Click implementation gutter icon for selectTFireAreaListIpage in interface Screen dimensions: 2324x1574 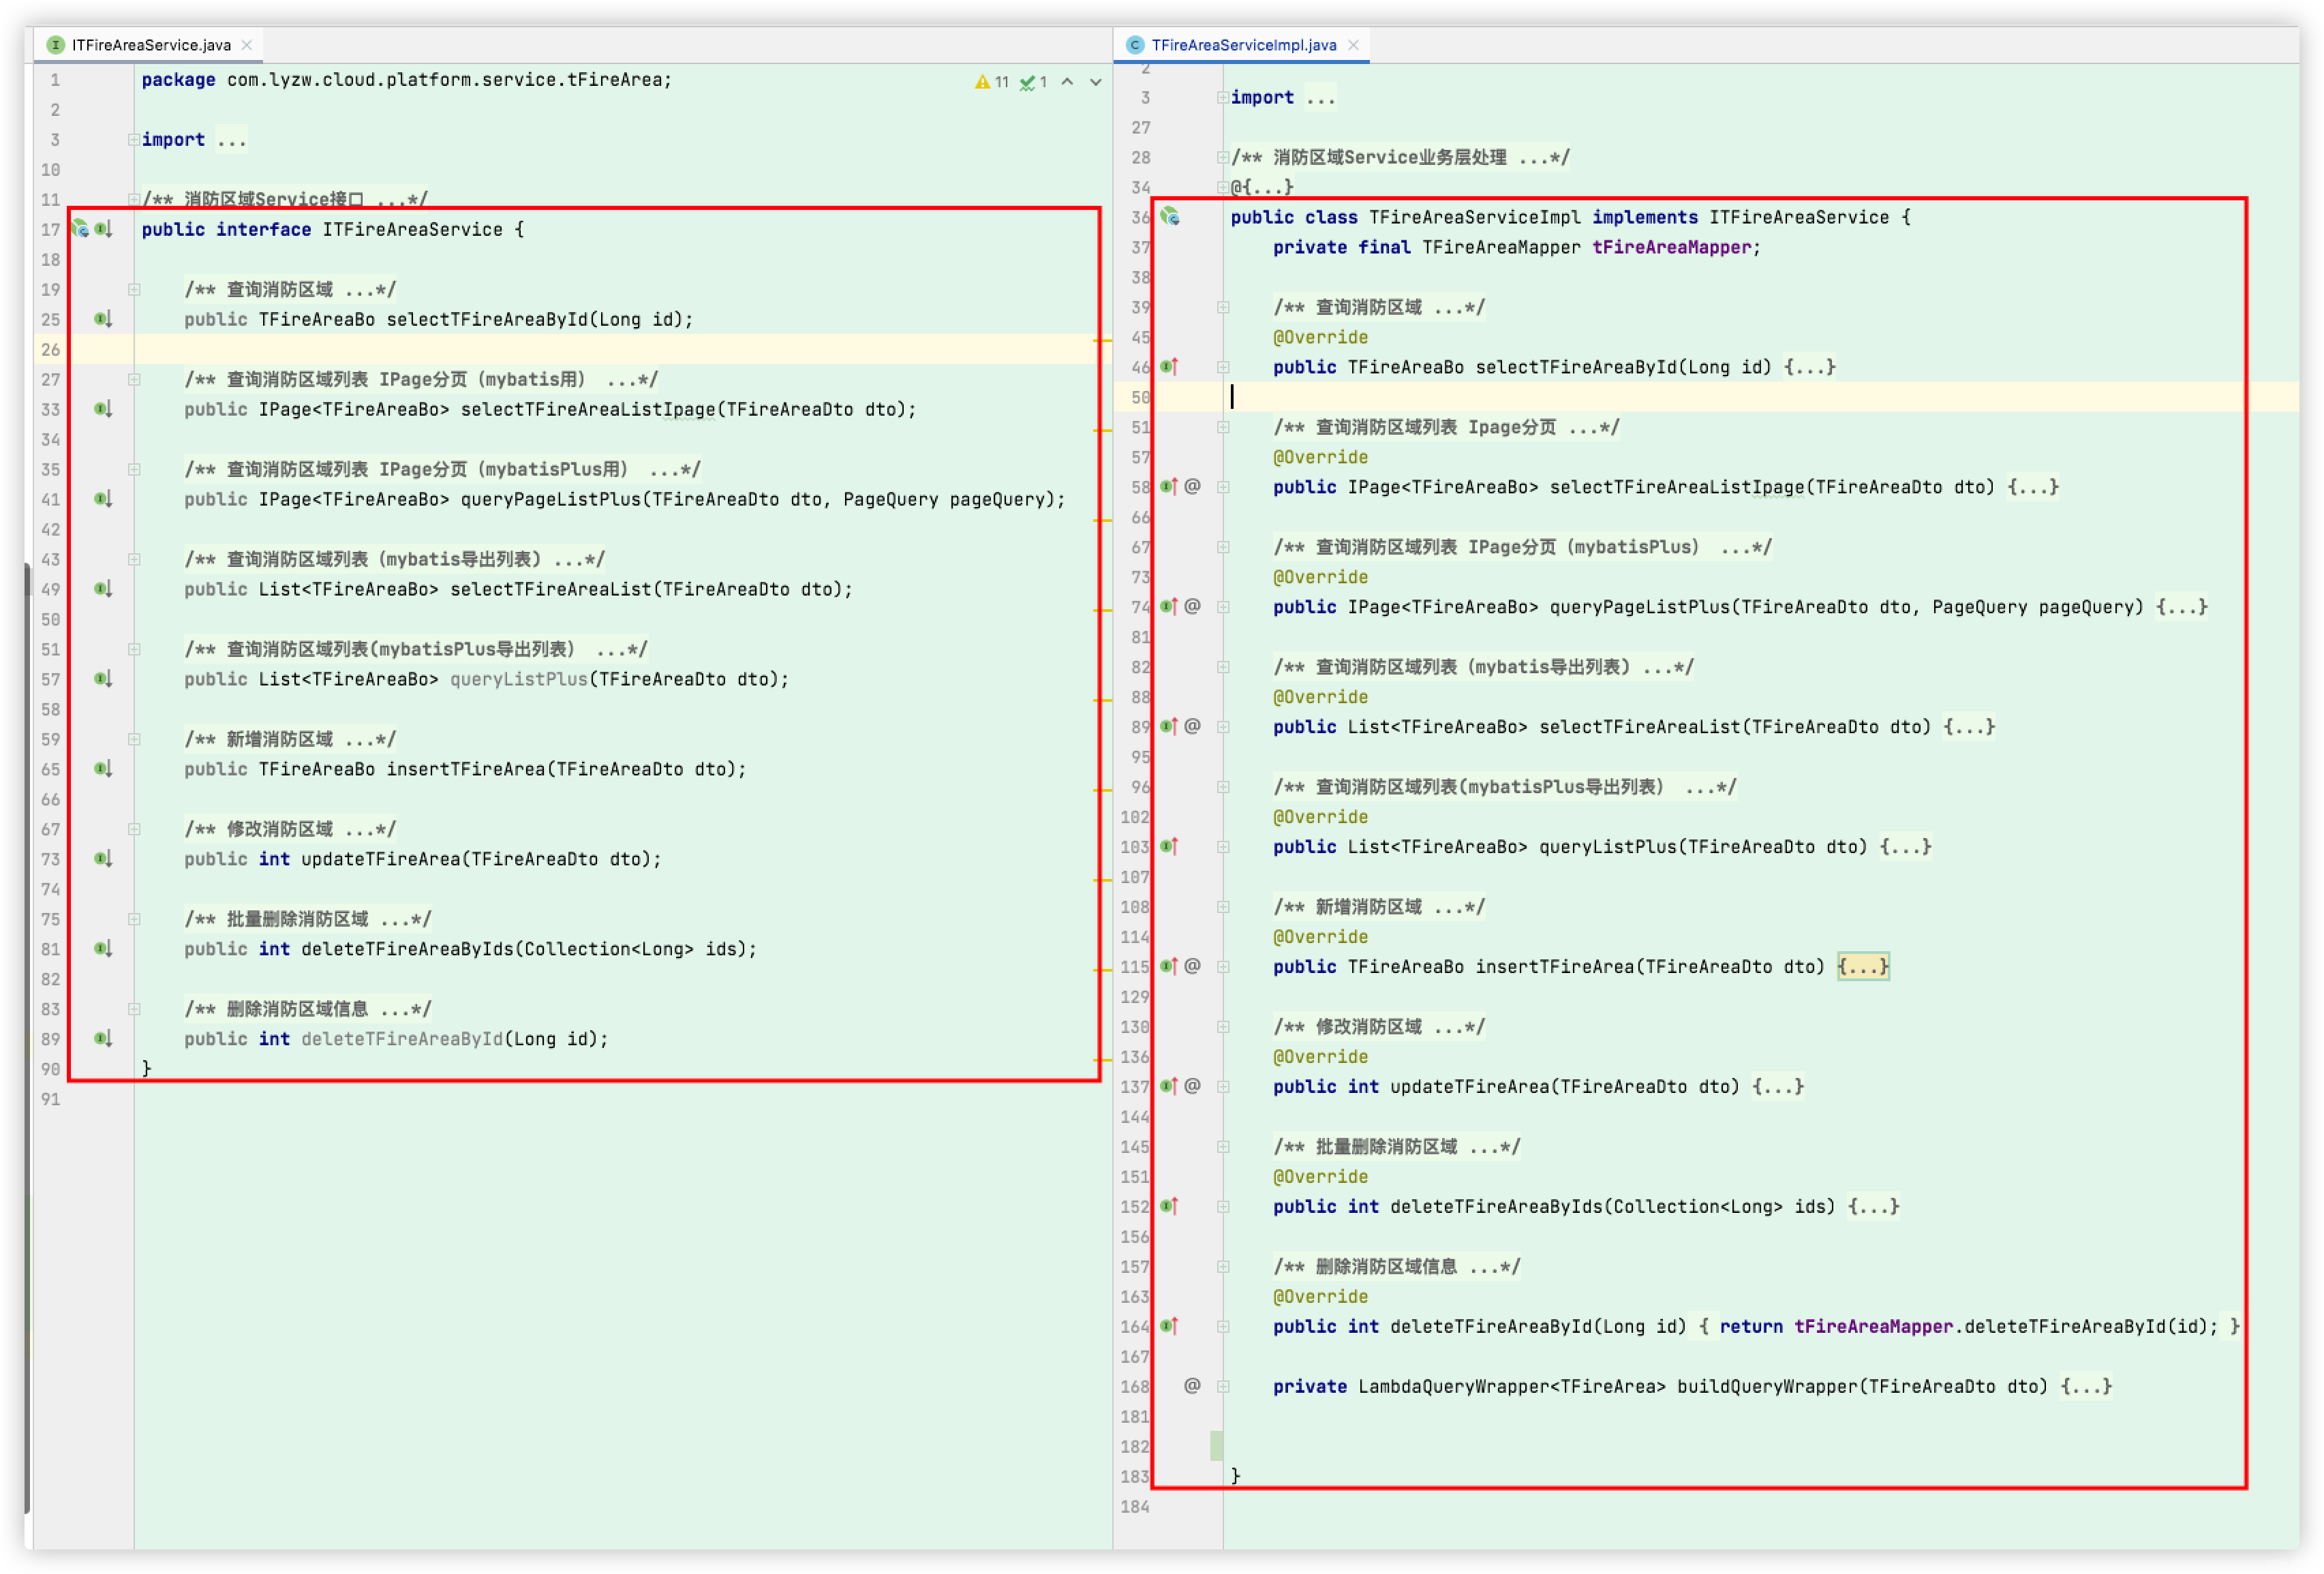coord(103,409)
